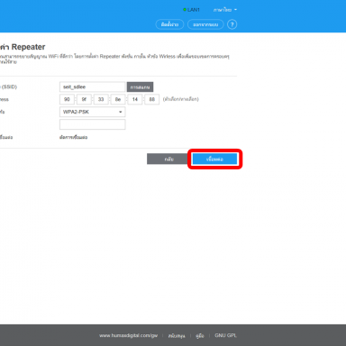This screenshot has height=346, width=346.
Task: Click the gray scan button beside SSID
Action: click(x=140, y=87)
